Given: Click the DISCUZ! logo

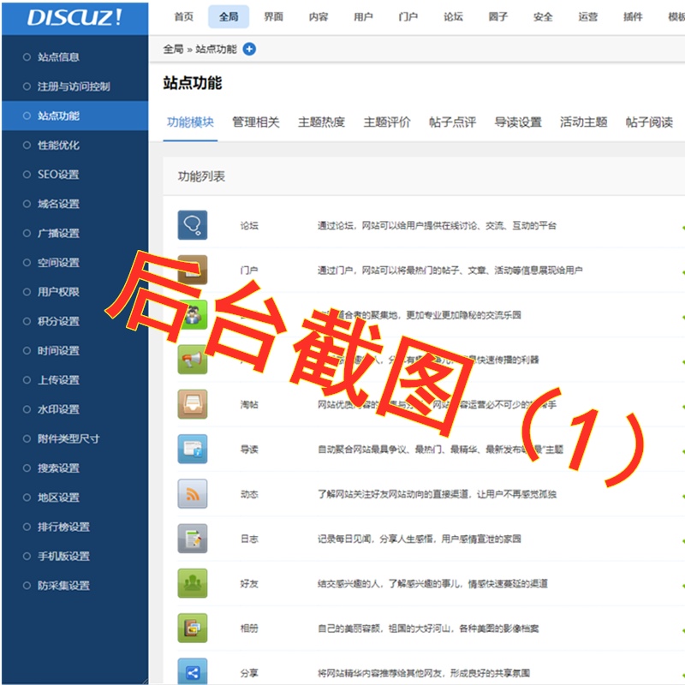Looking at the screenshot, I should pos(74,17).
